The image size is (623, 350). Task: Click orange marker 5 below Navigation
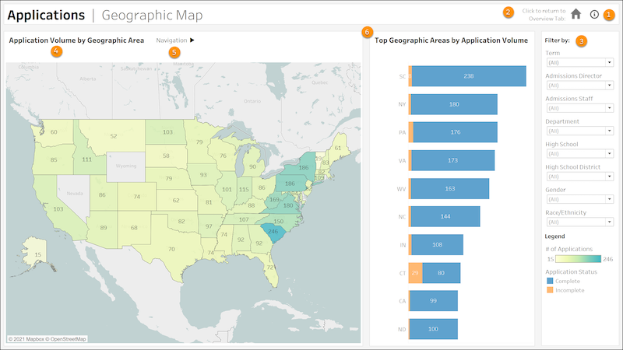pyautogui.click(x=174, y=51)
